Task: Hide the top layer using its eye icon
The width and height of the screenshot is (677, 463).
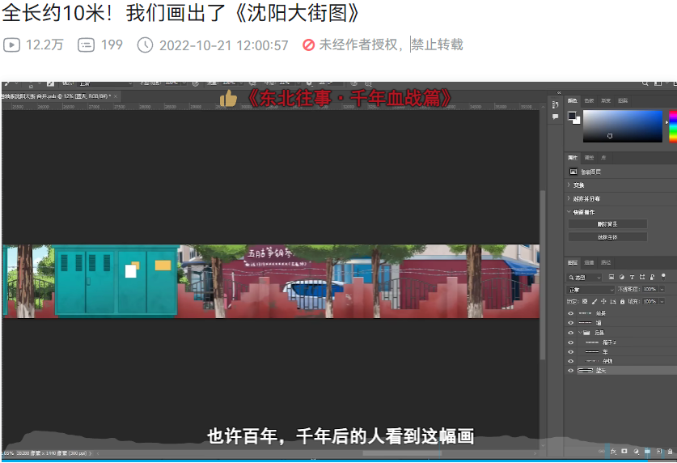Action: click(571, 312)
